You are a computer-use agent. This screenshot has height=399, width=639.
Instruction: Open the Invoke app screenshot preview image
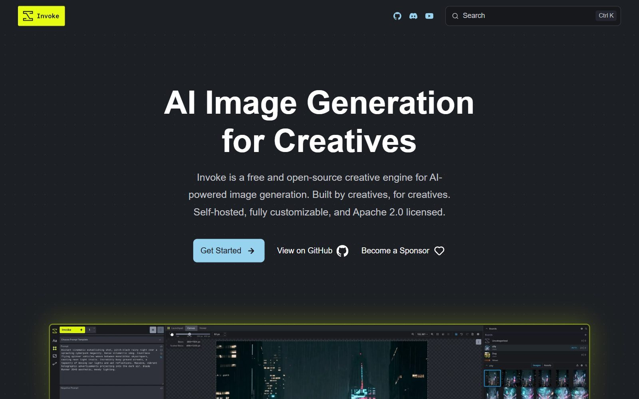click(x=319, y=362)
